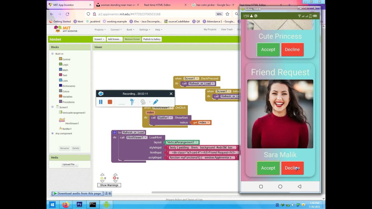The image size is (372, 209).
Task: Click the pencil annotation icon in recorder
Action: (x=155, y=102)
